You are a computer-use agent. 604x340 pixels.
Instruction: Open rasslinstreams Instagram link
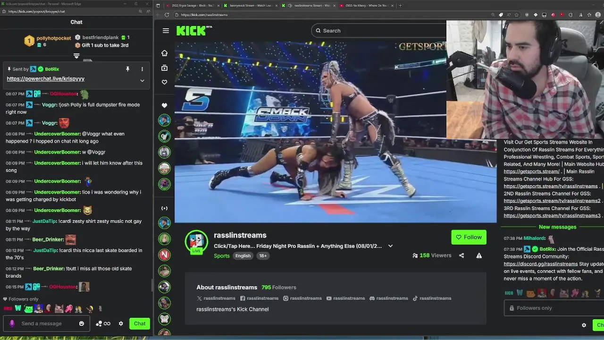(302, 298)
